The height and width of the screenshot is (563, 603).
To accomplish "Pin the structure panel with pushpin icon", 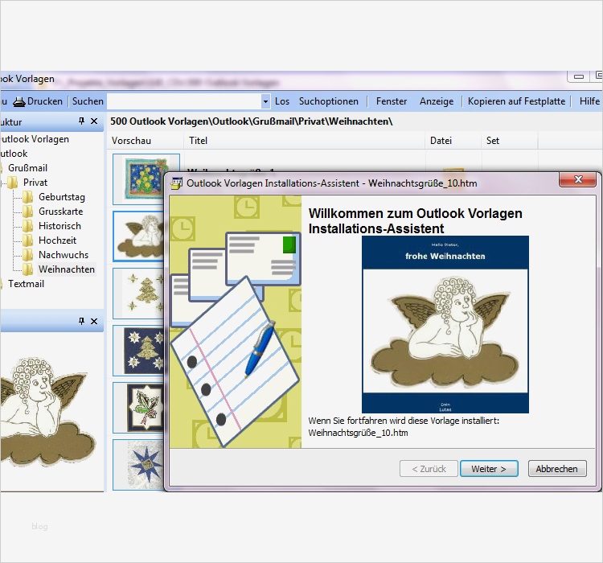I will click(81, 121).
